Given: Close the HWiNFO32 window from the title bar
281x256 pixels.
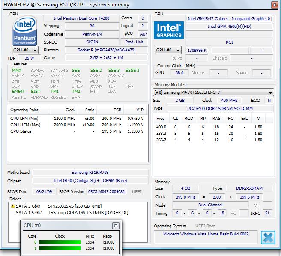Looking at the screenshot, I should [x=275, y=5].
